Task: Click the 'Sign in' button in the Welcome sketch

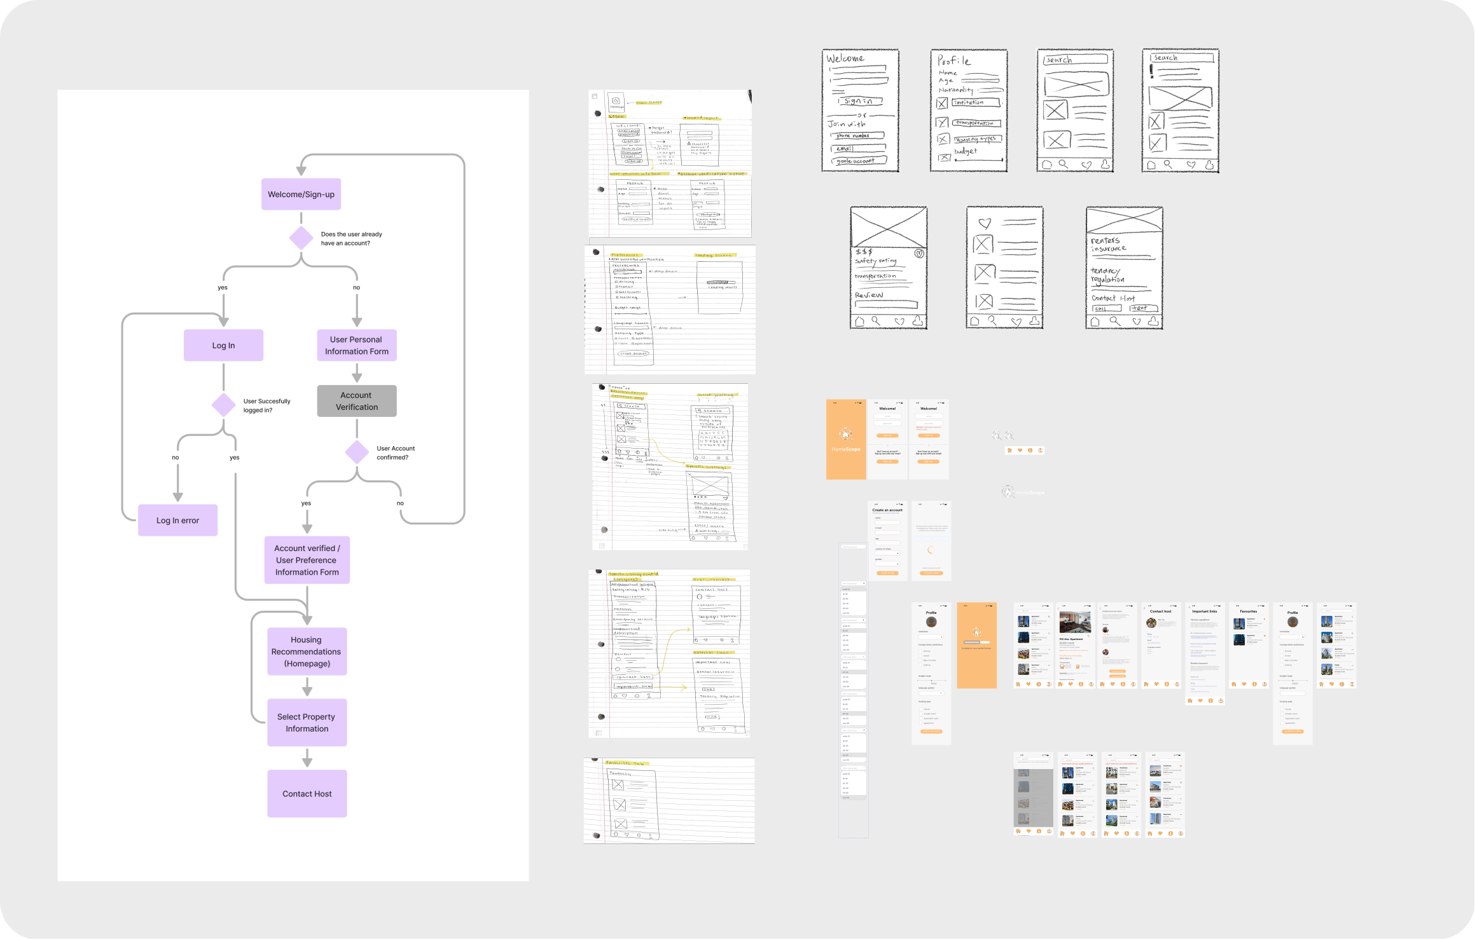Action: pos(861,101)
